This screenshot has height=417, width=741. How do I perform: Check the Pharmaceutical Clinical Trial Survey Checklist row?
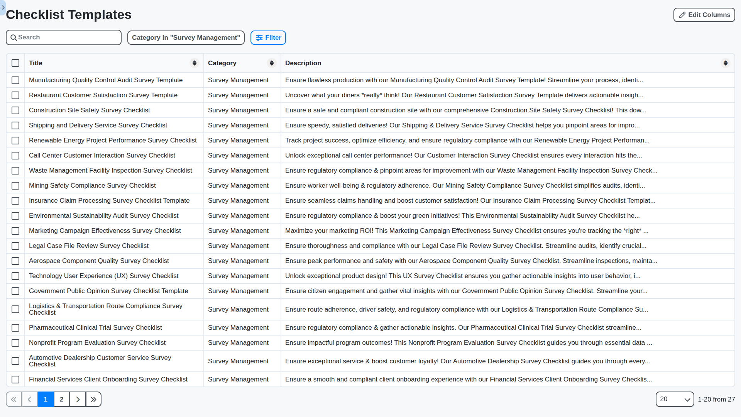click(x=15, y=327)
